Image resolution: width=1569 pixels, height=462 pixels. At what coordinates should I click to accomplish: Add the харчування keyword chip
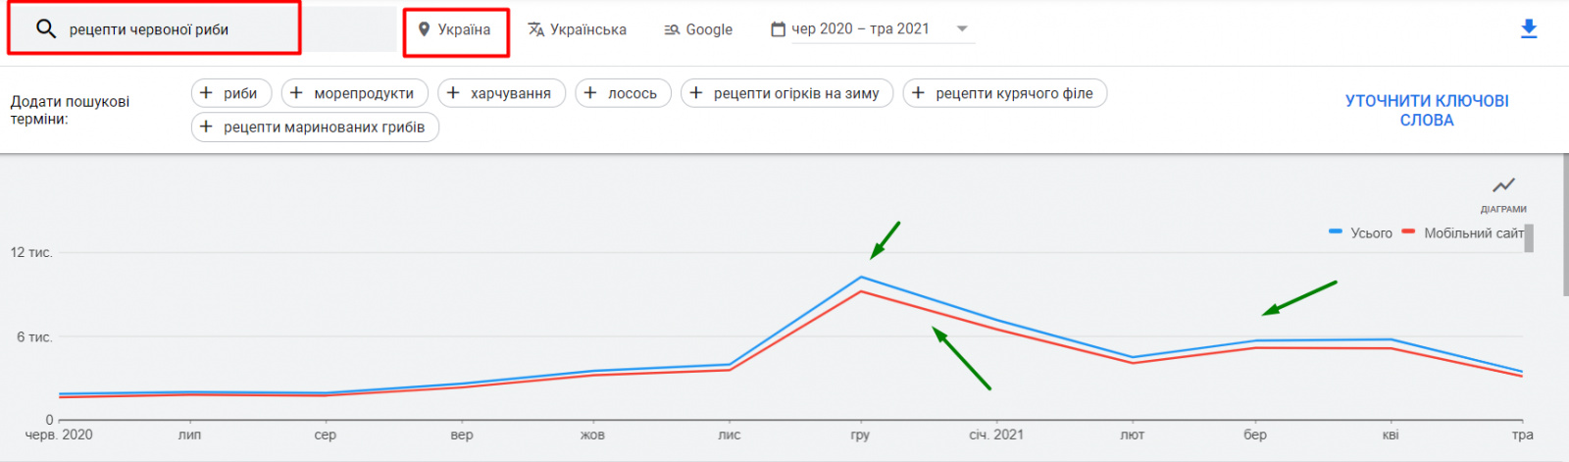click(501, 93)
